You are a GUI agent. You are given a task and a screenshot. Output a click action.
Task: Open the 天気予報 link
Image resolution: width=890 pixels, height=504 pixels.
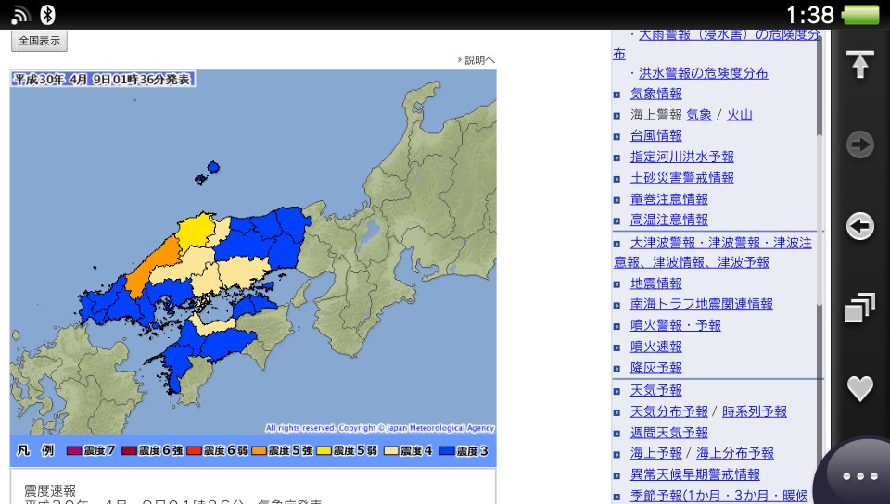[656, 390]
